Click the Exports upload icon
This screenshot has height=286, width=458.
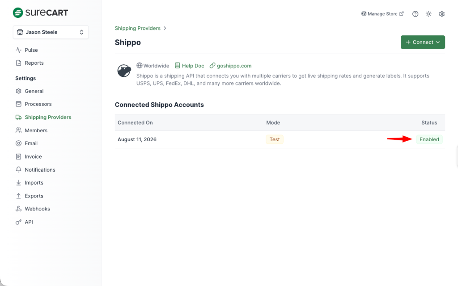tap(18, 196)
